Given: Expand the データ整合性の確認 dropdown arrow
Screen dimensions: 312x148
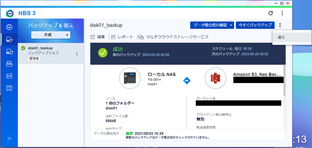Looking at the screenshot, I should (x=230, y=25).
